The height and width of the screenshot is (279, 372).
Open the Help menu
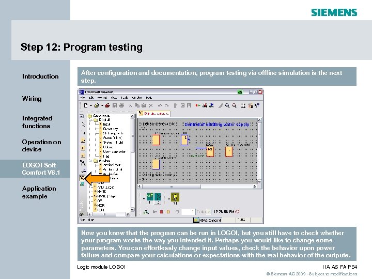(x=149, y=98)
